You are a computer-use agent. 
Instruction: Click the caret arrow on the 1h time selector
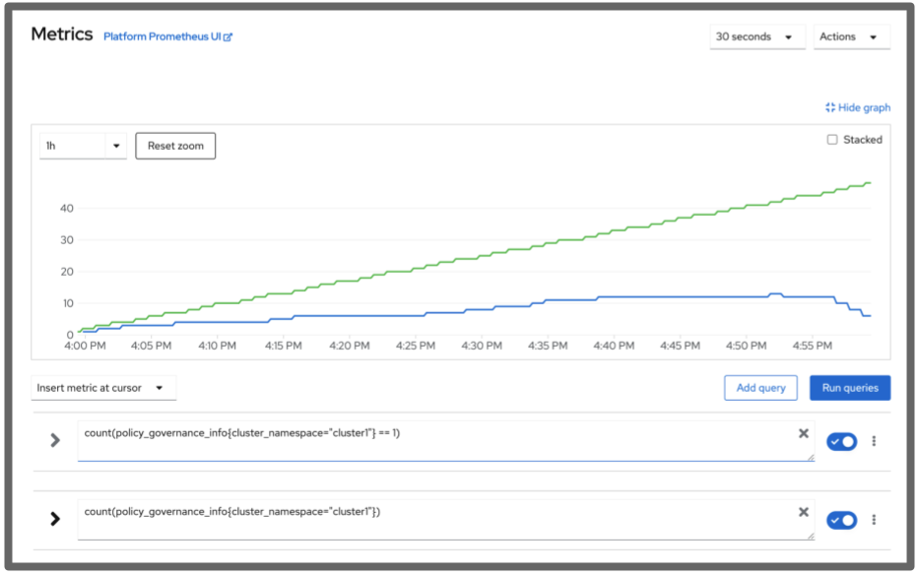116,146
